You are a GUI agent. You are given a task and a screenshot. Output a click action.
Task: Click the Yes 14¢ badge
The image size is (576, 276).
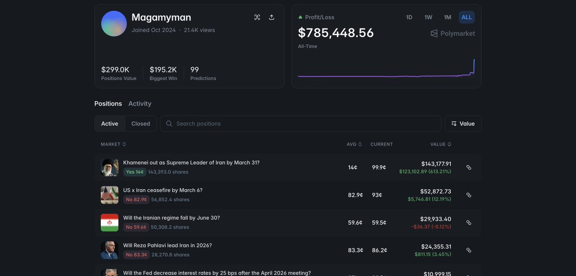point(134,172)
